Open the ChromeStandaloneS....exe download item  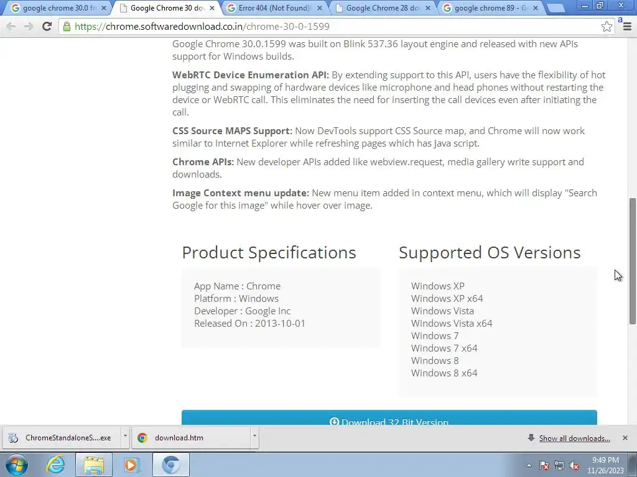61,438
